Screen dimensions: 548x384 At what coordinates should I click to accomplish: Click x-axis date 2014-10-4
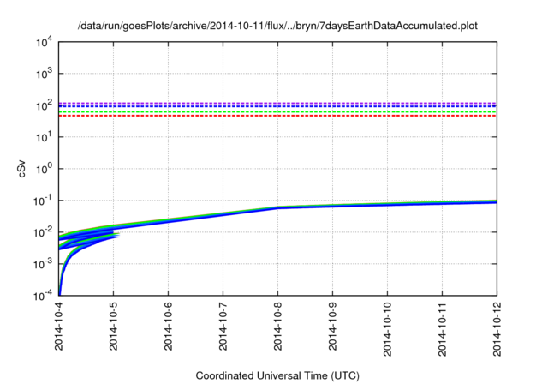pyautogui.click(x=59, y=326)
